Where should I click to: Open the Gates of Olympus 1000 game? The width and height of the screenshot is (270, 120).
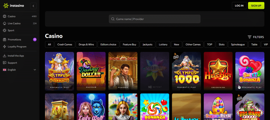click(x=187, y=71)
